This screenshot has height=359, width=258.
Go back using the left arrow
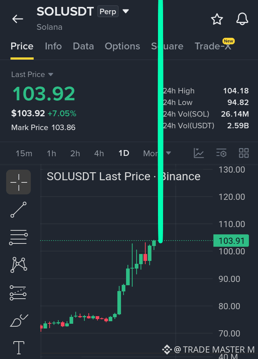(x=18, y=19)
